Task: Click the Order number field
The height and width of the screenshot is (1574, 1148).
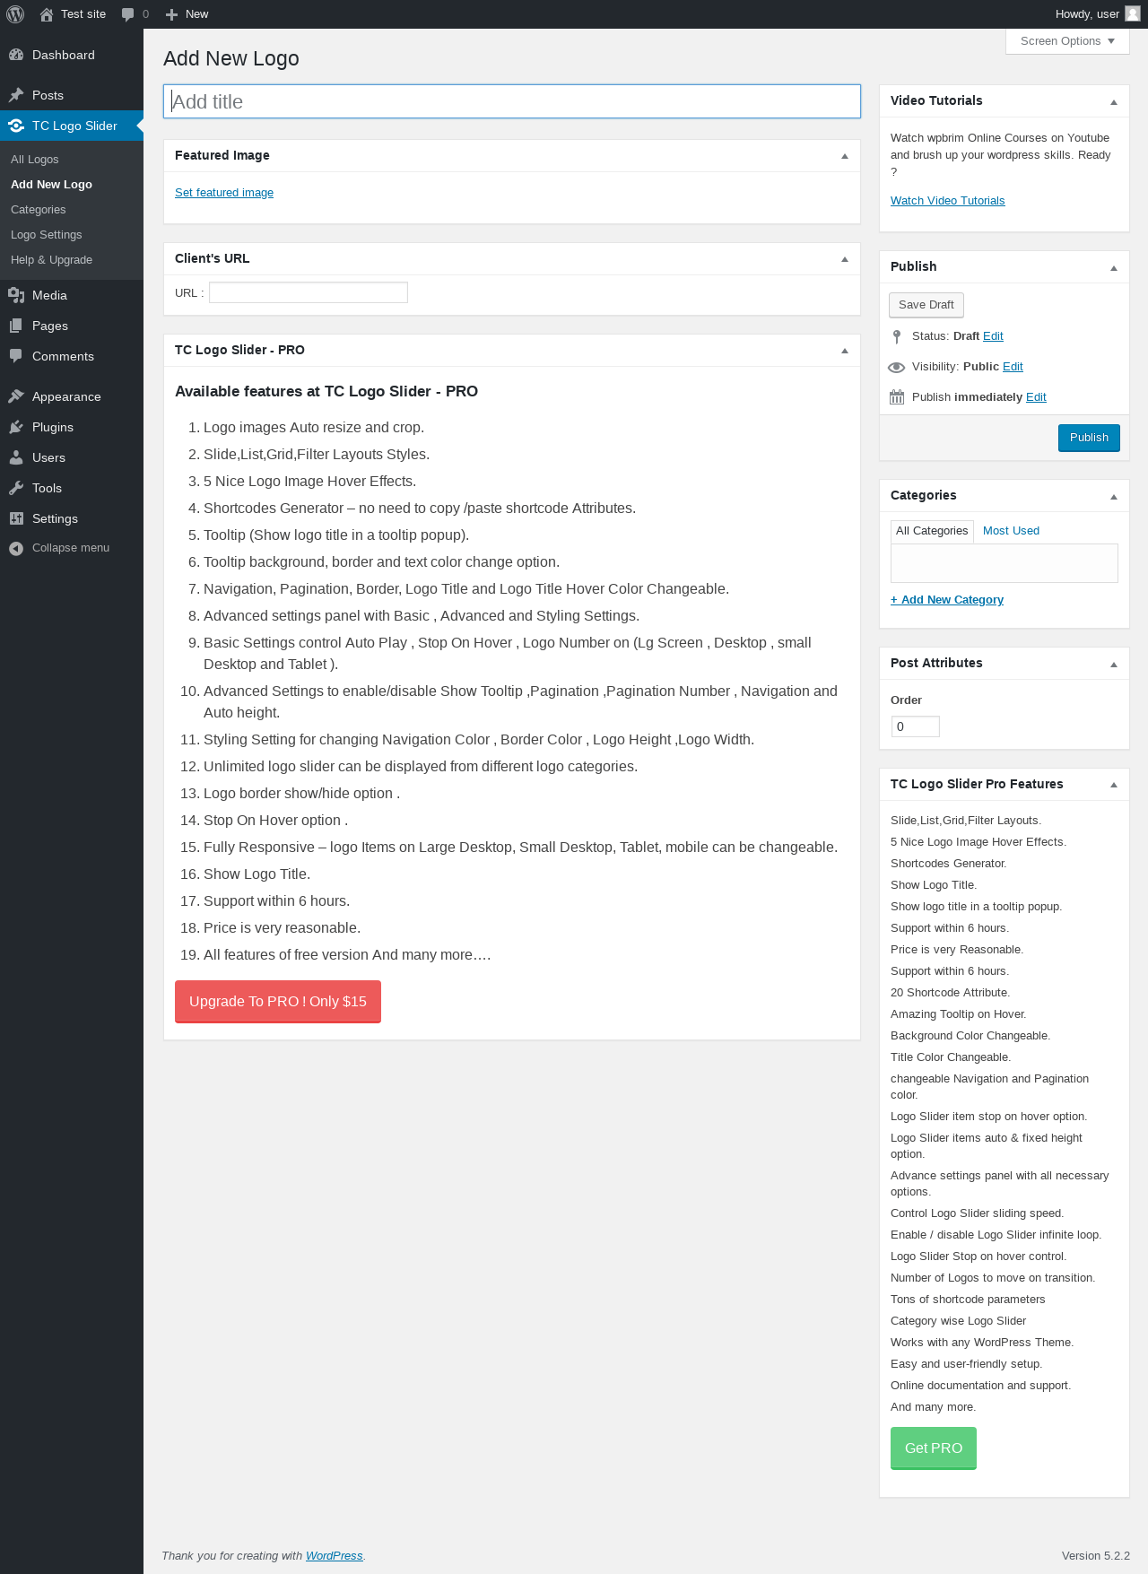Action: (x=916, y=726)
